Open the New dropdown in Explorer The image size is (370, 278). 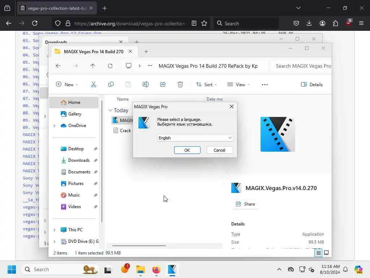[67, 84]
